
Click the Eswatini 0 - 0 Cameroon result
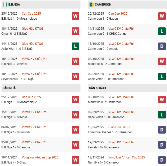coord(104,147)
